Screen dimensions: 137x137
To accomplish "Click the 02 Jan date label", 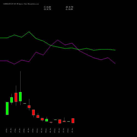I will [41, 130].
